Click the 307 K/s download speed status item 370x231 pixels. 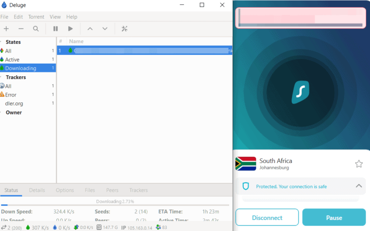(x=37, y=228)
